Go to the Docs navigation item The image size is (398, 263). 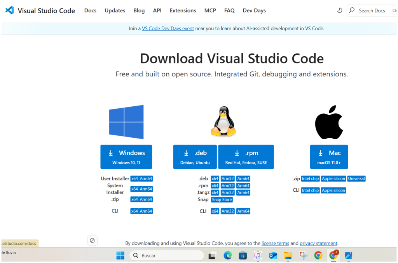(90, 10)
